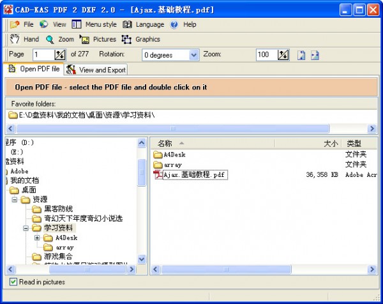Open the Rotation degrees dropdown
Screen dimensions: 383x304
coord(193,55)
